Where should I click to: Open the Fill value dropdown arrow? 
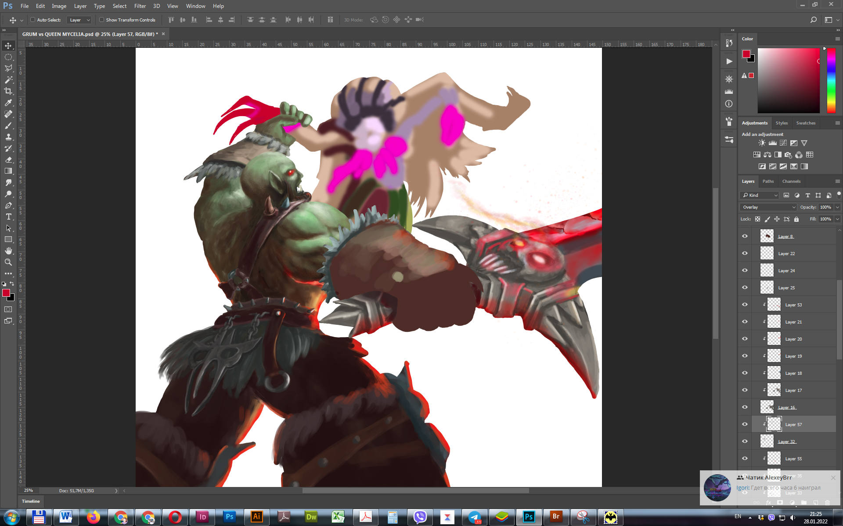[837, 219]
